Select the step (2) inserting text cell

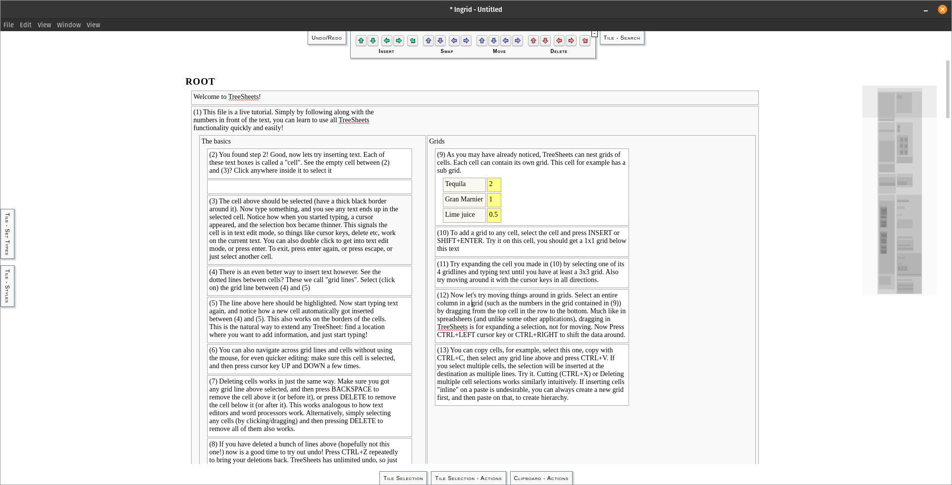[x=309, y=163]
